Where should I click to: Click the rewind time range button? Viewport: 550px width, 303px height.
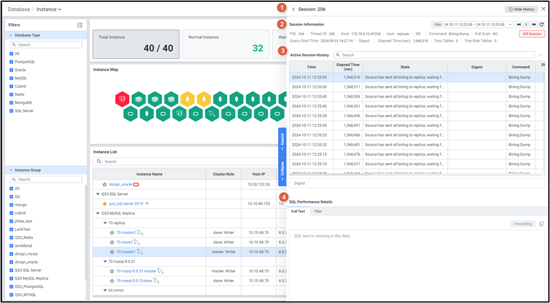coord(519,24)
